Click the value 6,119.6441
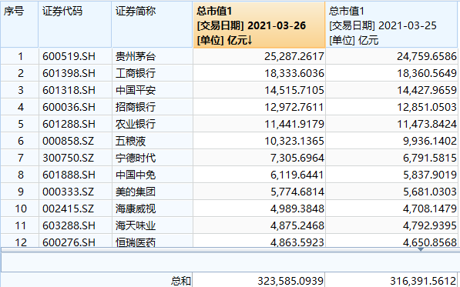460x287 pixels. coord(297,175)
